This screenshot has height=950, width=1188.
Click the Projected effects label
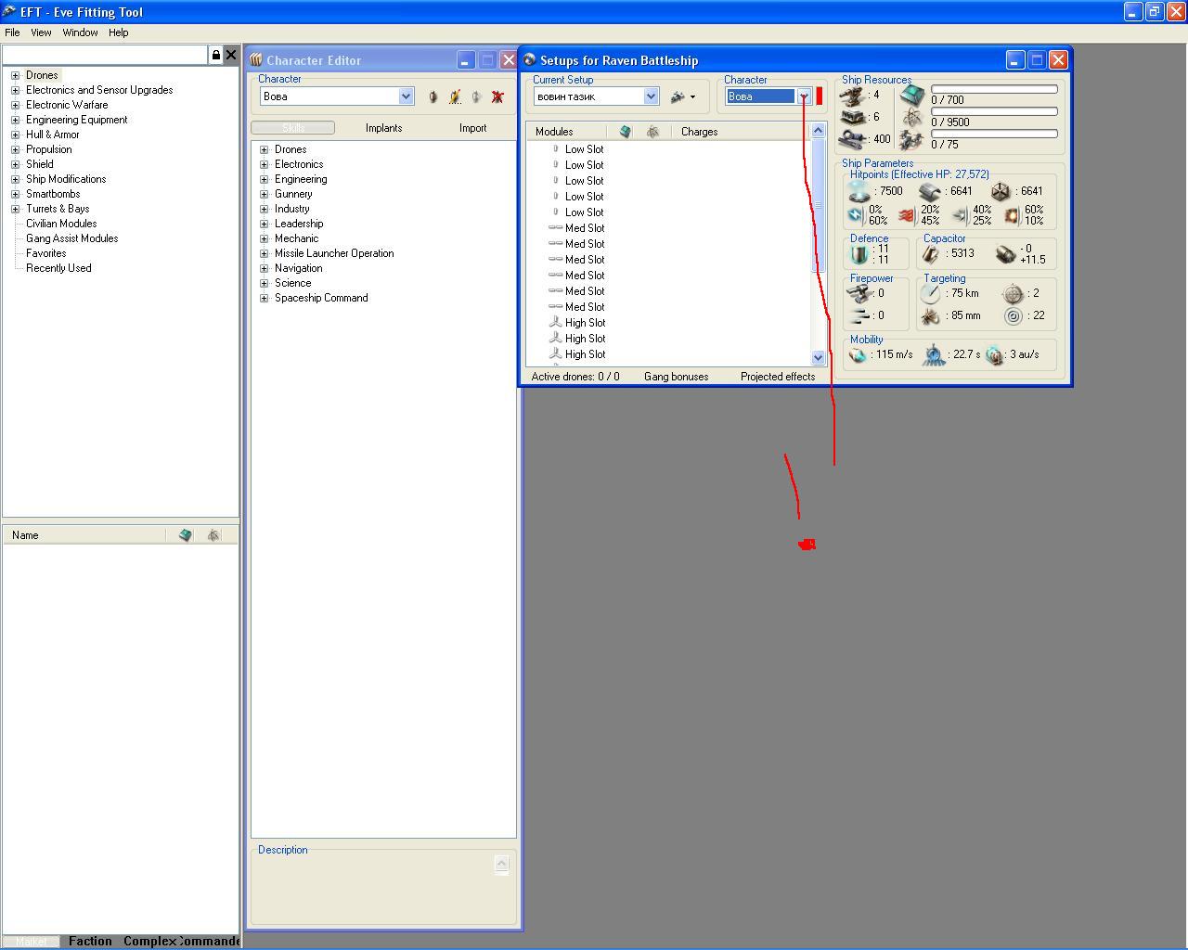[777, 377]
